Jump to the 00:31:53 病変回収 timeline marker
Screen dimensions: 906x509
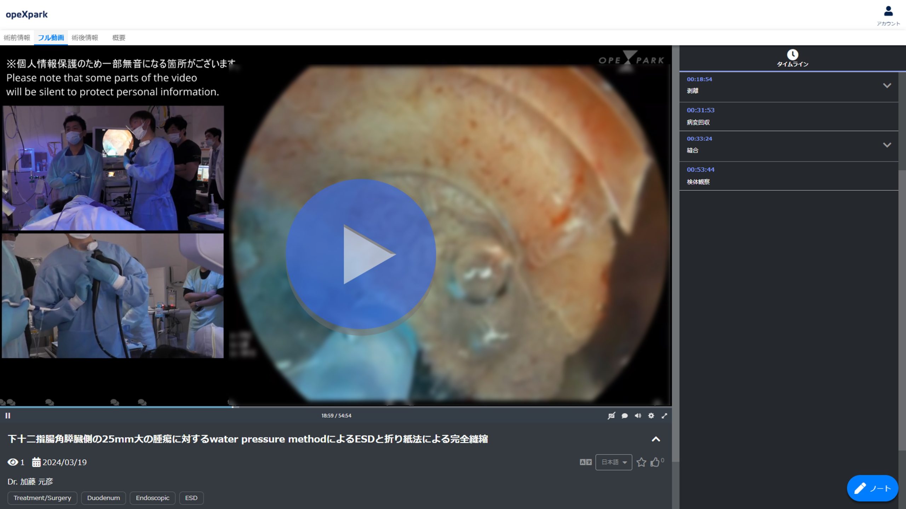click(x=700, y=110)
